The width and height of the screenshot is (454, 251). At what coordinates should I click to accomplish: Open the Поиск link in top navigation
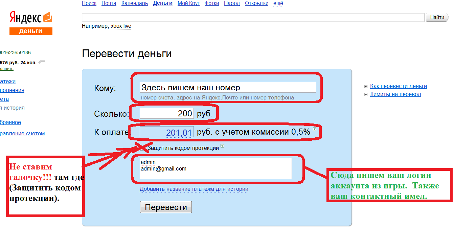(x=89, y=3)
